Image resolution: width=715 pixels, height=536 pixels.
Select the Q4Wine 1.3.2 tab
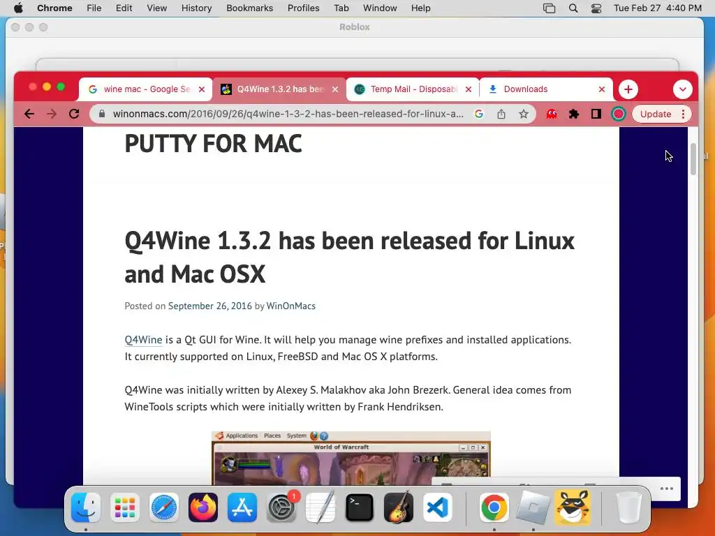point(279,89)
